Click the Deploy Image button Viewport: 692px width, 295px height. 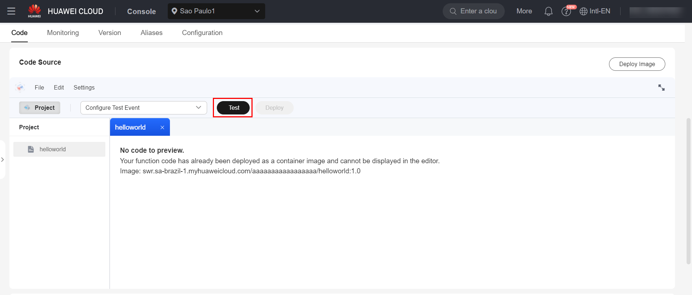[636, 64]
